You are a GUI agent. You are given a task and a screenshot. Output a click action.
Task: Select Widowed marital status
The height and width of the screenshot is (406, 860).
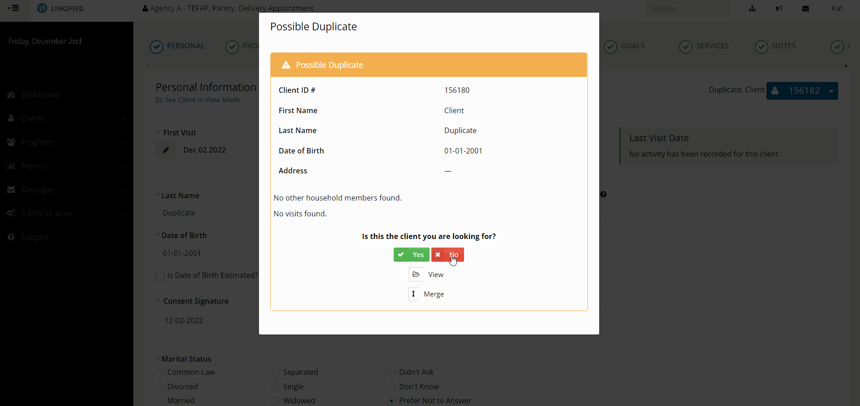click(x=275, y=401)
